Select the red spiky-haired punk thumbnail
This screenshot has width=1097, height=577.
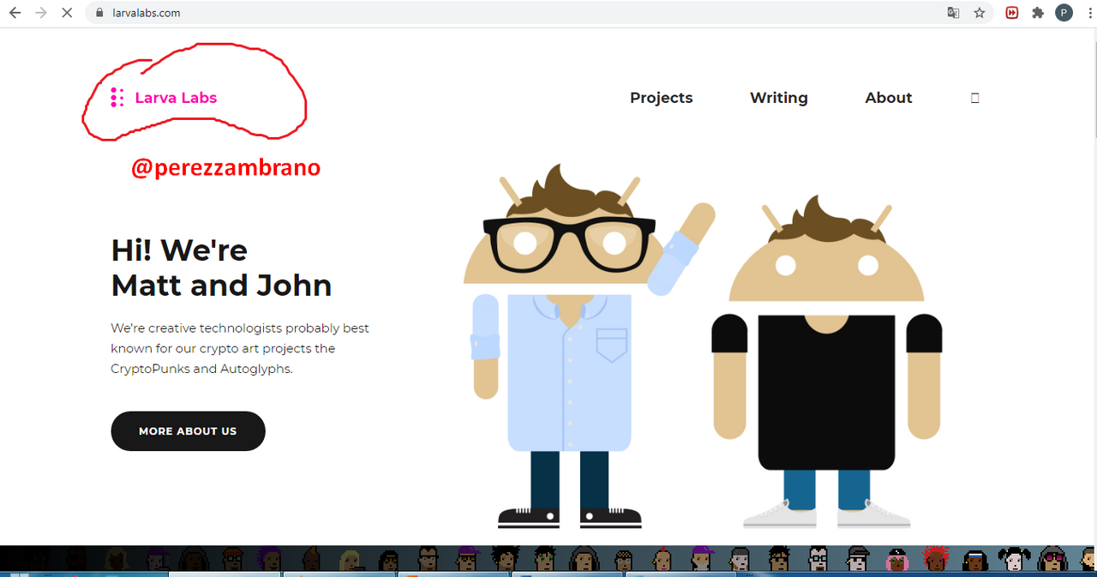pos(934,558)
